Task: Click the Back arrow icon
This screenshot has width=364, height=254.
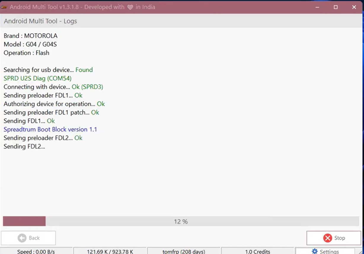Action: point(22,238)
